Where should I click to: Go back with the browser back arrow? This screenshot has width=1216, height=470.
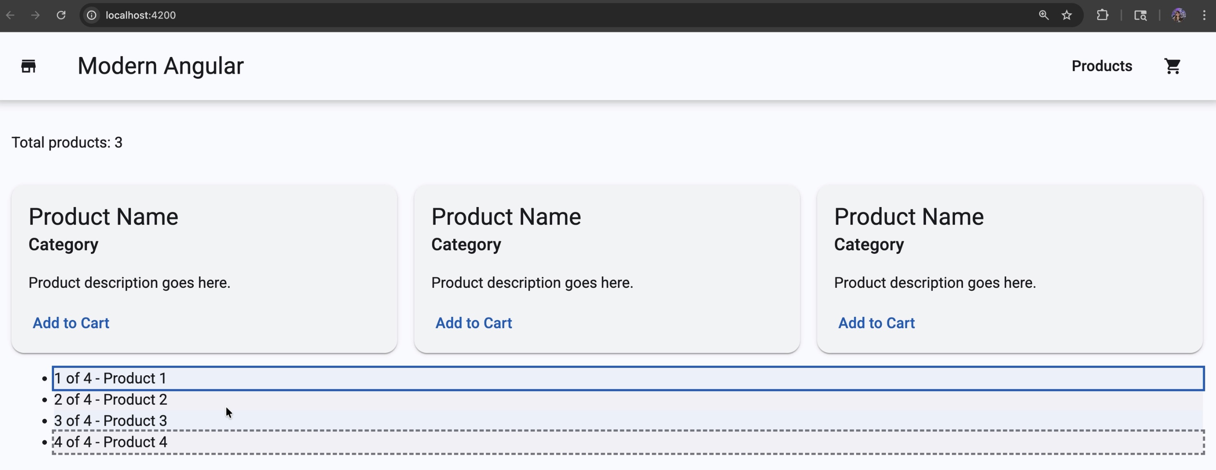coord(11,15)
